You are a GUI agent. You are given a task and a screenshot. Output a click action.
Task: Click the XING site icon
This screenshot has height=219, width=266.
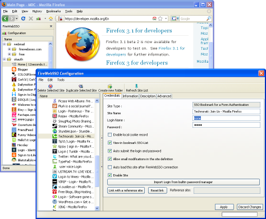(54, 207)
